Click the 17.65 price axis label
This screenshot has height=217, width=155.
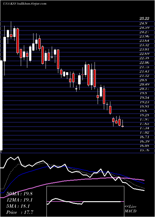coord(144,124)
